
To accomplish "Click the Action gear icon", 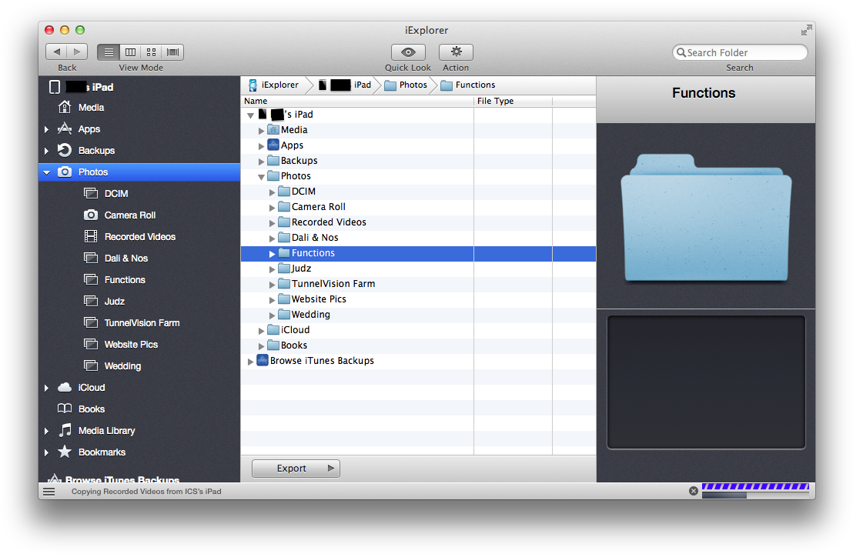I will click(456, 52).
